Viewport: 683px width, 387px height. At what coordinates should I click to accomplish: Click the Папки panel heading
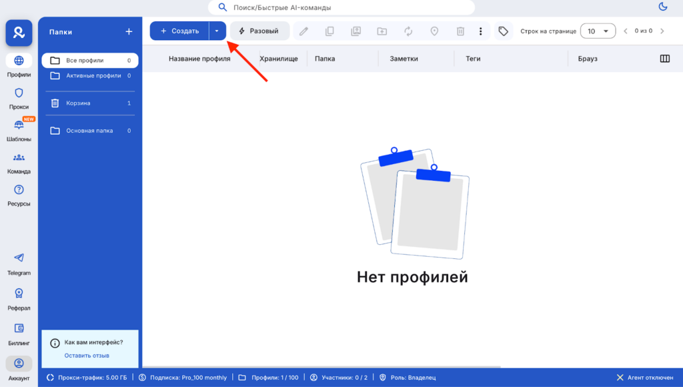coord(61,32)
